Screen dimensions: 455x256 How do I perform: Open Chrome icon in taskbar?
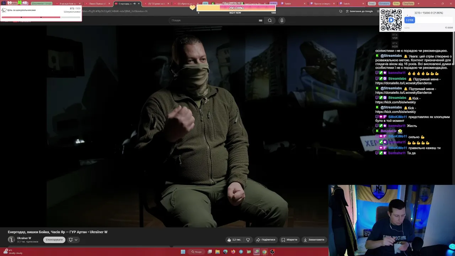point(264,252)
